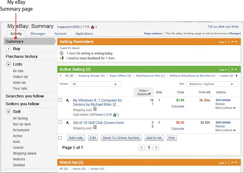Move Active Selling section down with arrow
This screenshot has width=244, height=173.
pyautogui.click(x=236, y=69)
